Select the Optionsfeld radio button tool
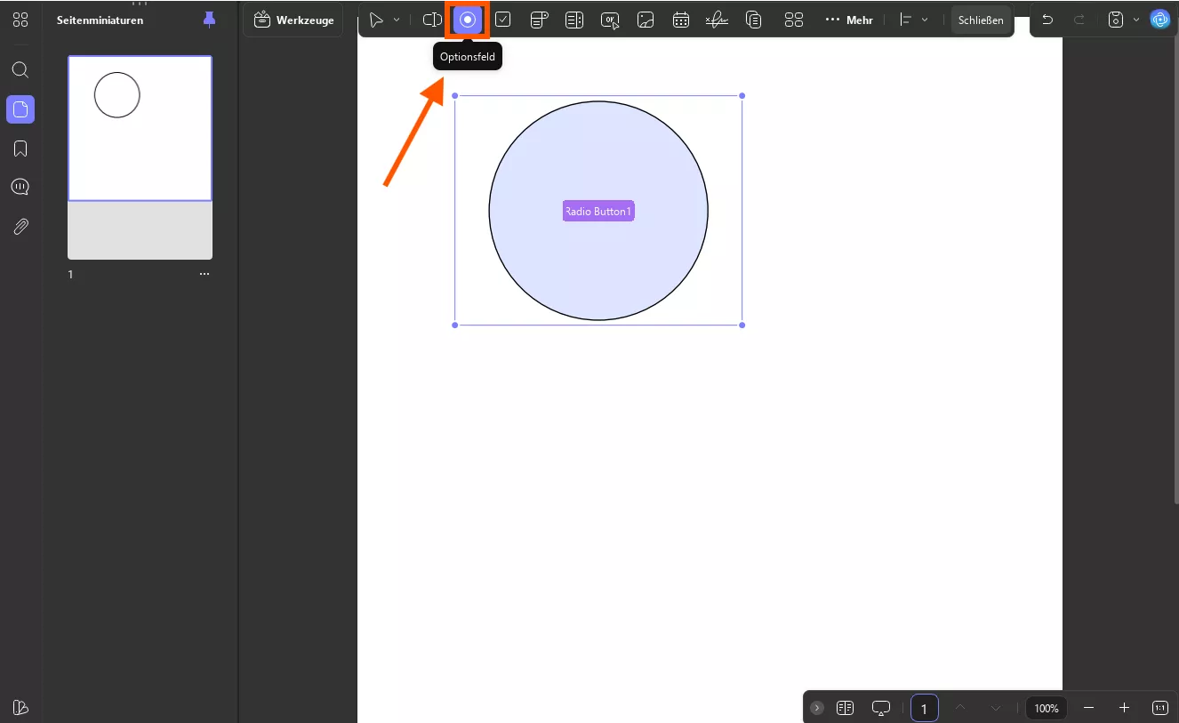Image resolution: width=1179 pixels, height=723 pixels. point(468,20)
